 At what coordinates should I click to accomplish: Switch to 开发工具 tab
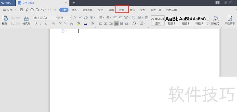156,10
